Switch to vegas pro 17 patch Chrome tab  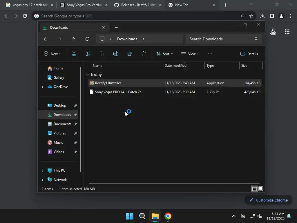click(30, 5)
